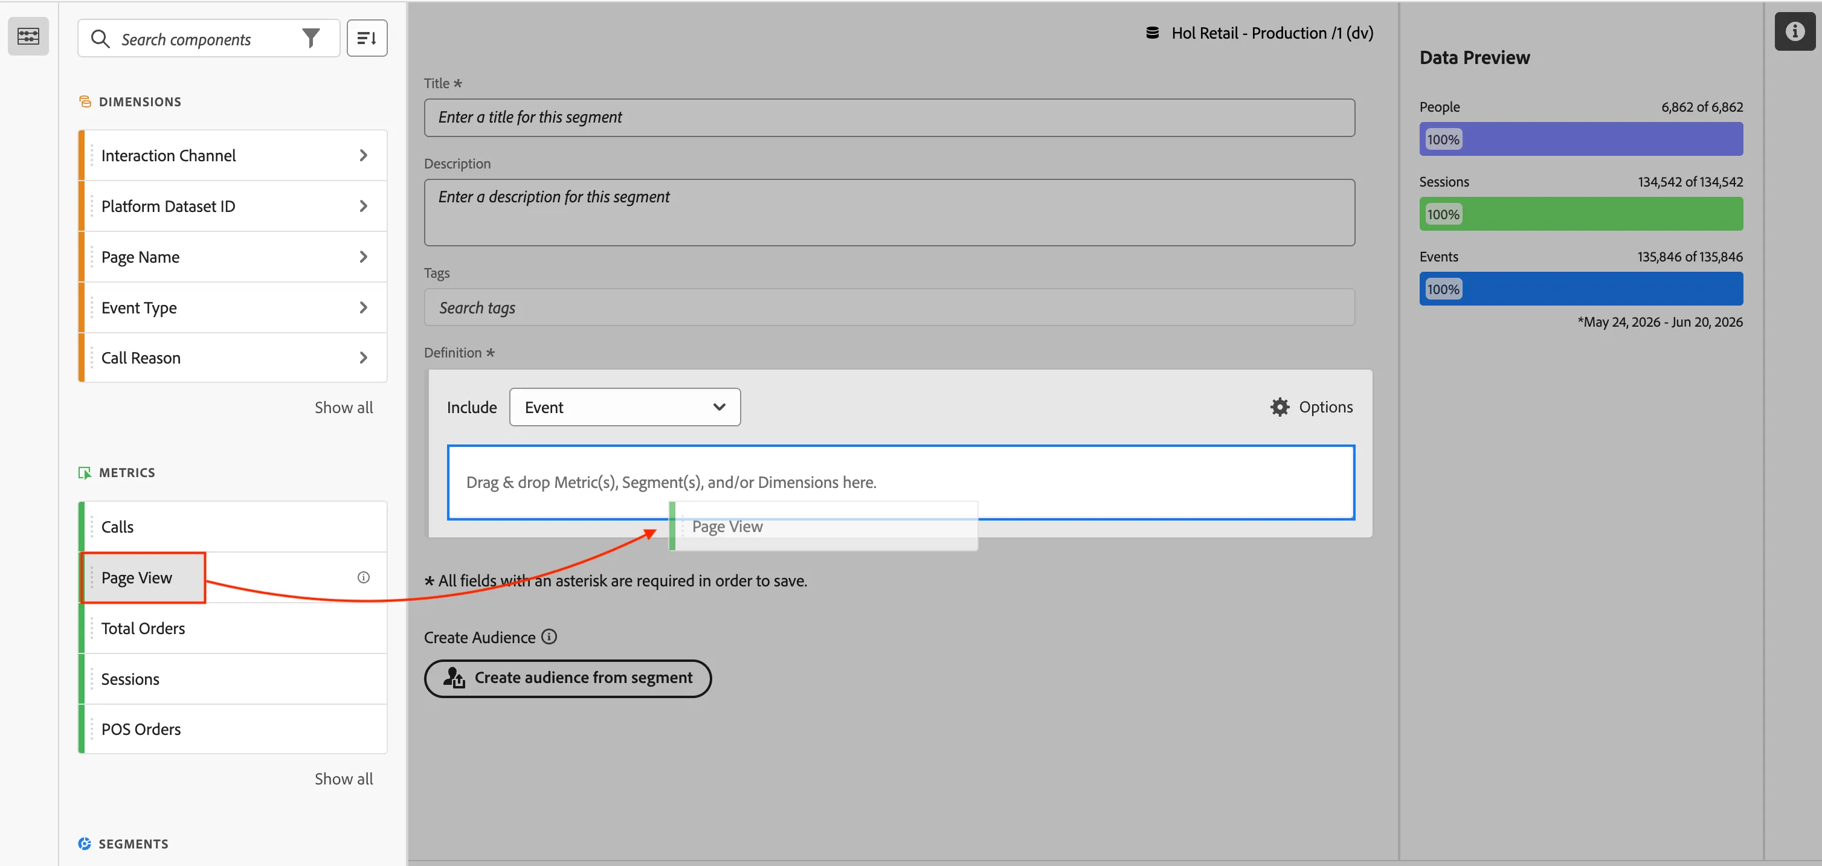Screen dimensions: 1822x866
Task: Click Create audience from segment button
Action: point(567,678)
